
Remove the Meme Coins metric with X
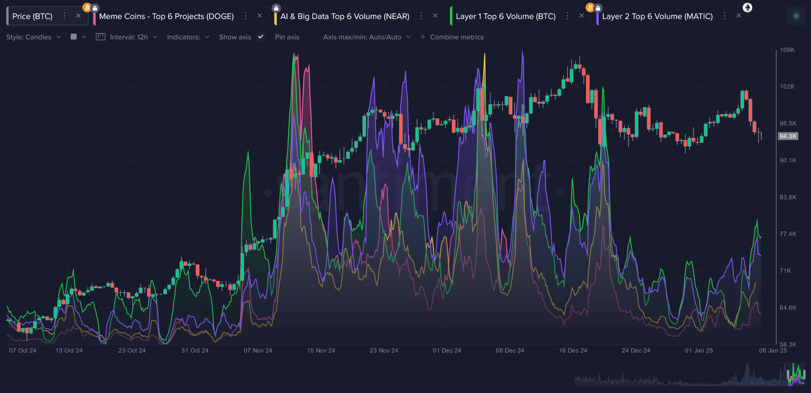pos(259,16)
